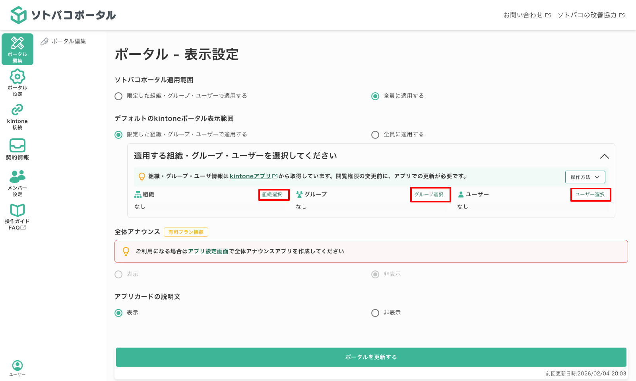Open the kintoneアプリ link in the notice
Screen dimensions: 636x381
coord(251,177)
